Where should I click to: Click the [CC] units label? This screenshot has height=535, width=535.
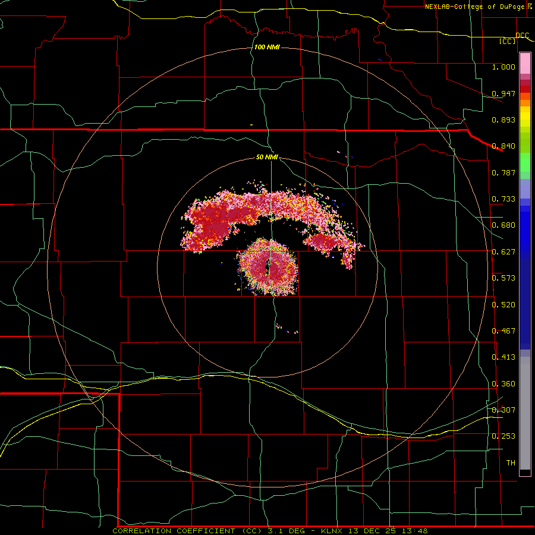click(x=507, y=41)
